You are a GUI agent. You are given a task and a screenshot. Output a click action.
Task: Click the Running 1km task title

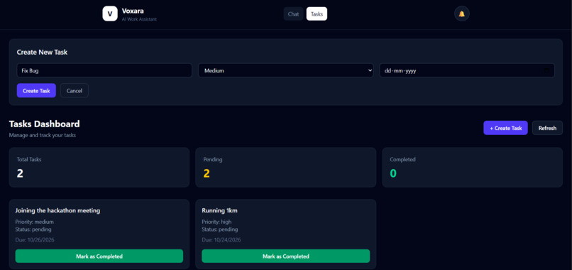pyautogui.click(x=219, y=210)
